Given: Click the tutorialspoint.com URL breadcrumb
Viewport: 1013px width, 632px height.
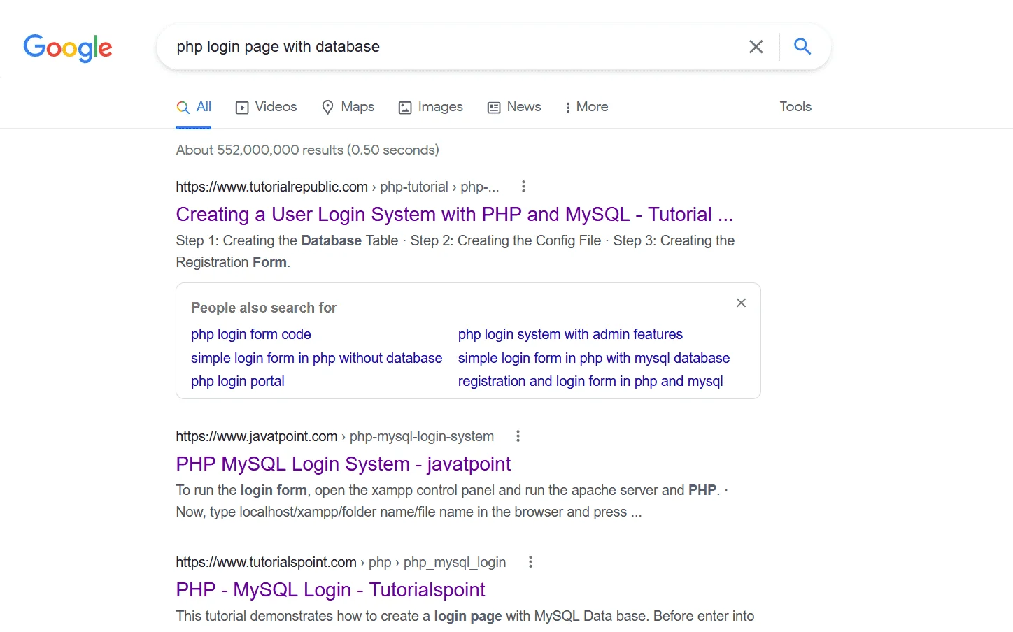Looking at the screenshot, I should pos(341,563).
